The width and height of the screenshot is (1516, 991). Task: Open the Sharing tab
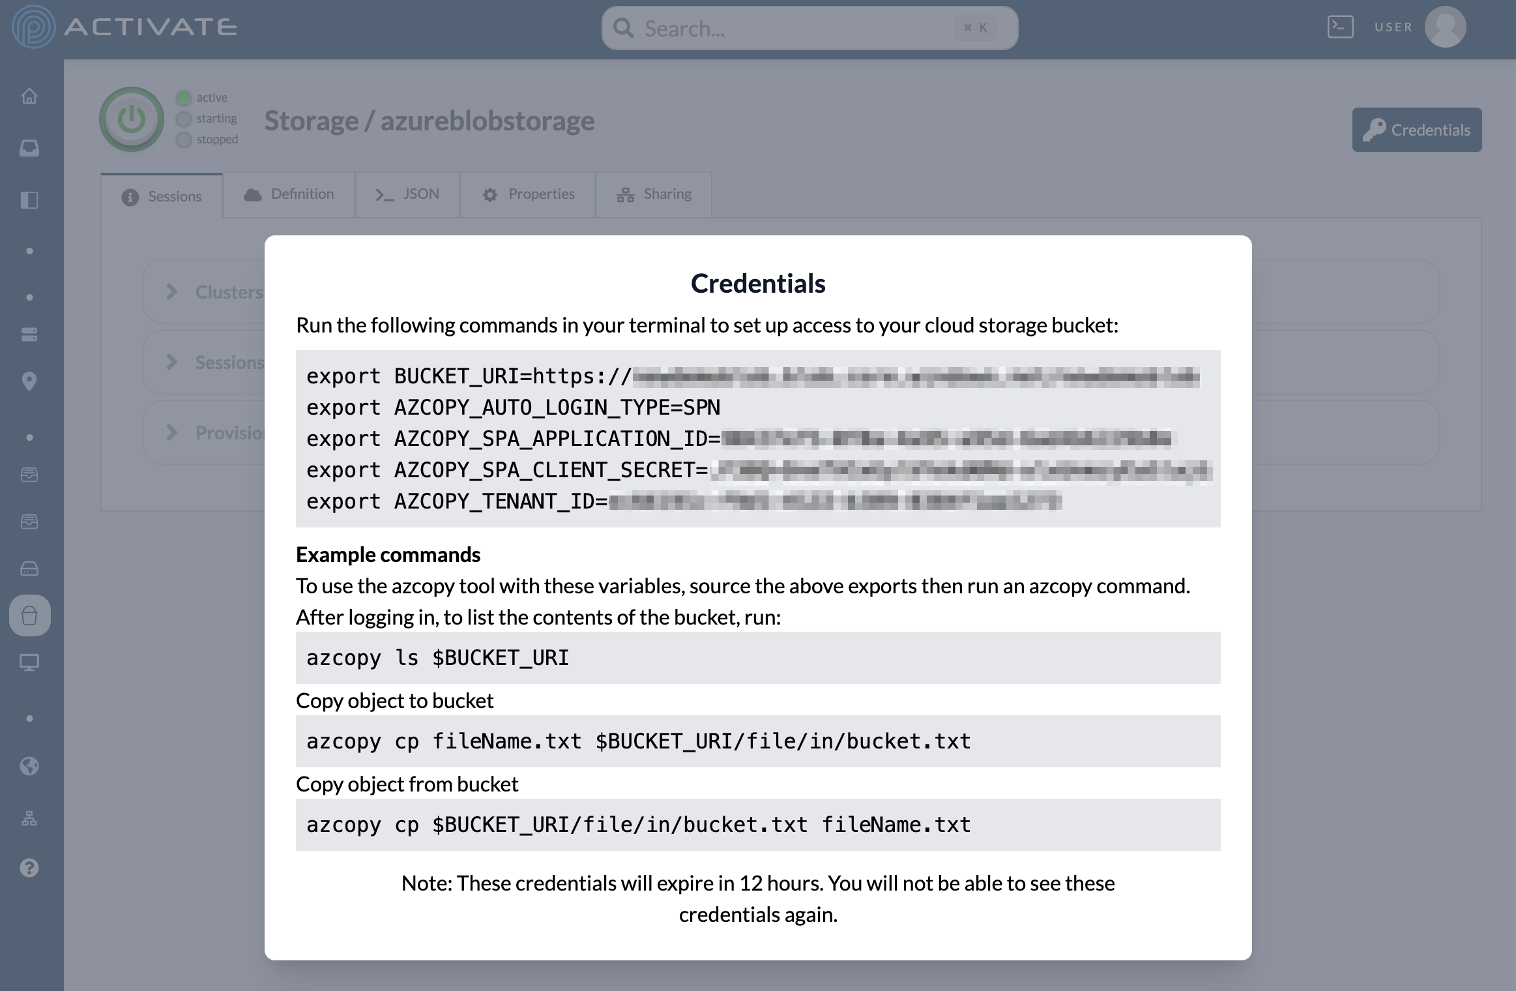click(x=654, y=194)
